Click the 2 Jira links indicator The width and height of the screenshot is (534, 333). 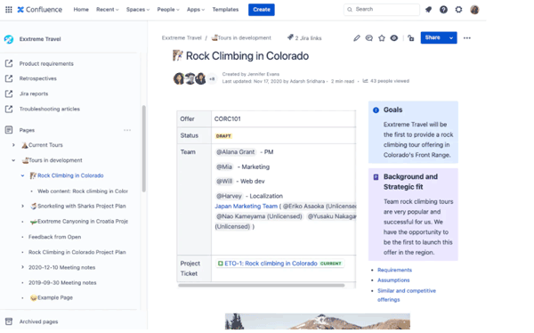click(x=304, y=37)
